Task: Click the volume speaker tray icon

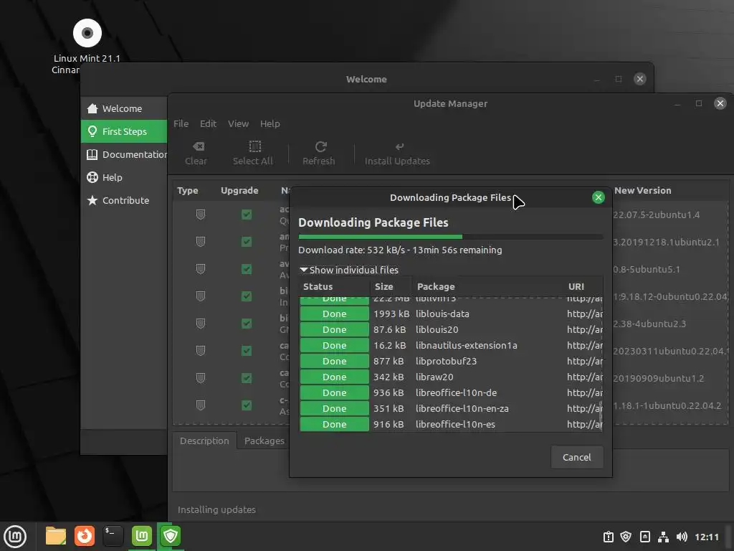Action: click(682, 537)
